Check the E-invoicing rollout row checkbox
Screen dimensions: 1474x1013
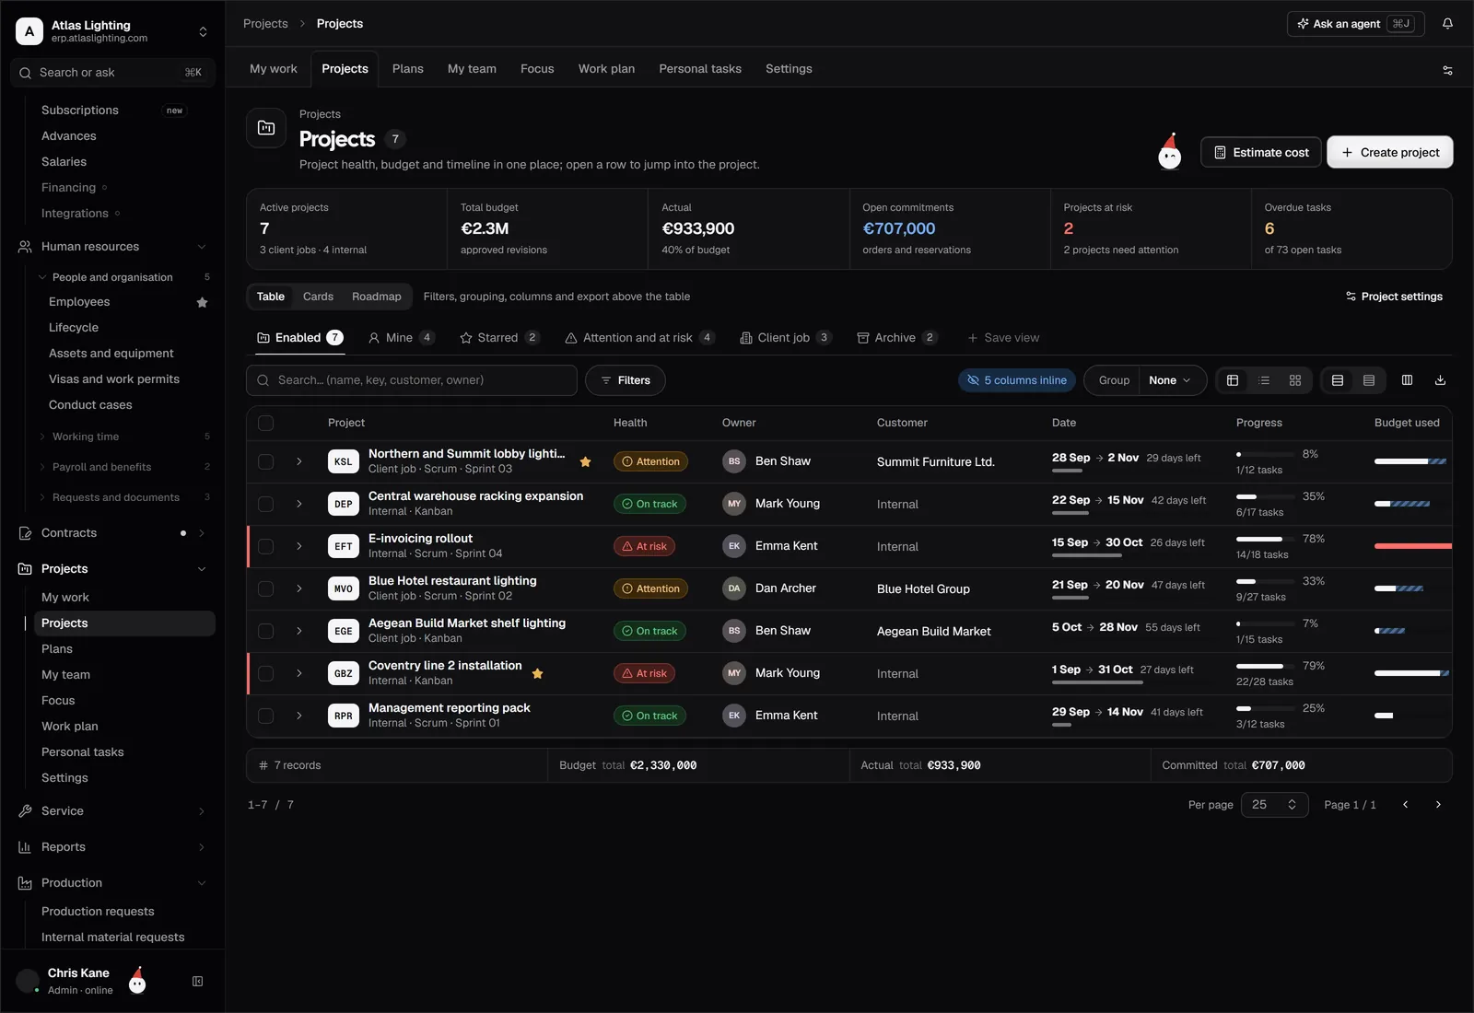coord(266,546)
